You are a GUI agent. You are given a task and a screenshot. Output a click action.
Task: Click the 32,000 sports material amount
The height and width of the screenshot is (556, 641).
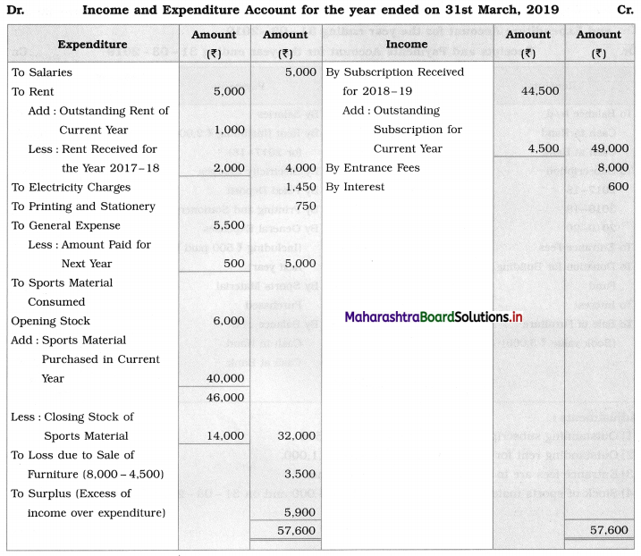297,436
